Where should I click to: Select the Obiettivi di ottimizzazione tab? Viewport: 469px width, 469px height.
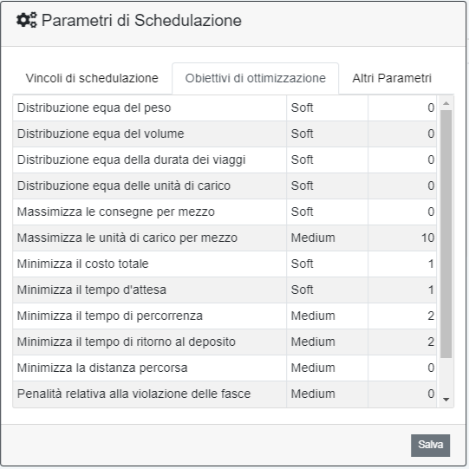(255, 78)
